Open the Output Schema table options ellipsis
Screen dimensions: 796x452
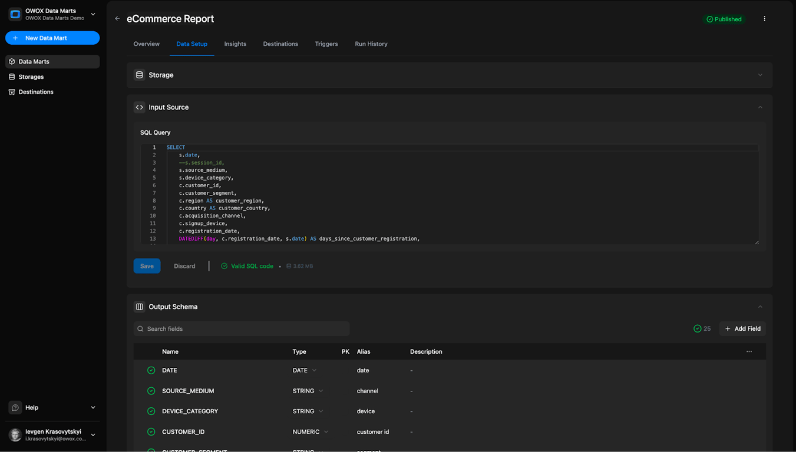tap(749, 351)
